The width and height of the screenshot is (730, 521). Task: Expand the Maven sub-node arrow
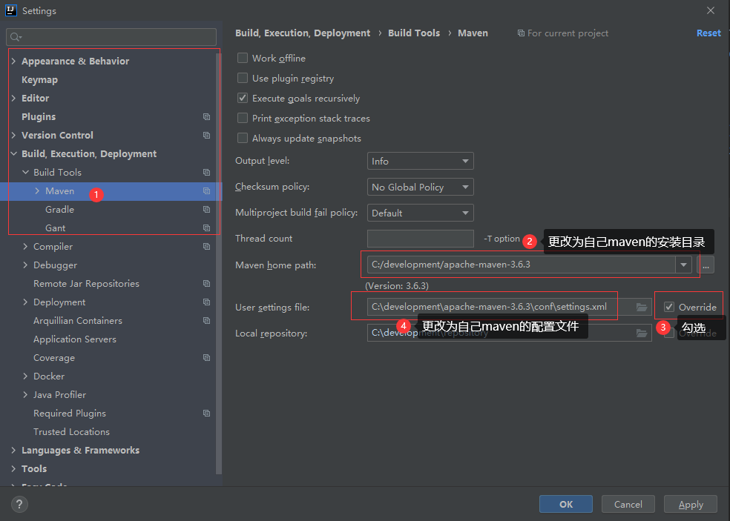click(x=37, y=191)
